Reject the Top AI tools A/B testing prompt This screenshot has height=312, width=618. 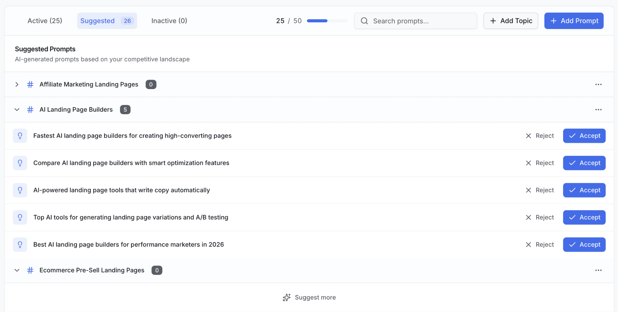click(x=540, y=217)
